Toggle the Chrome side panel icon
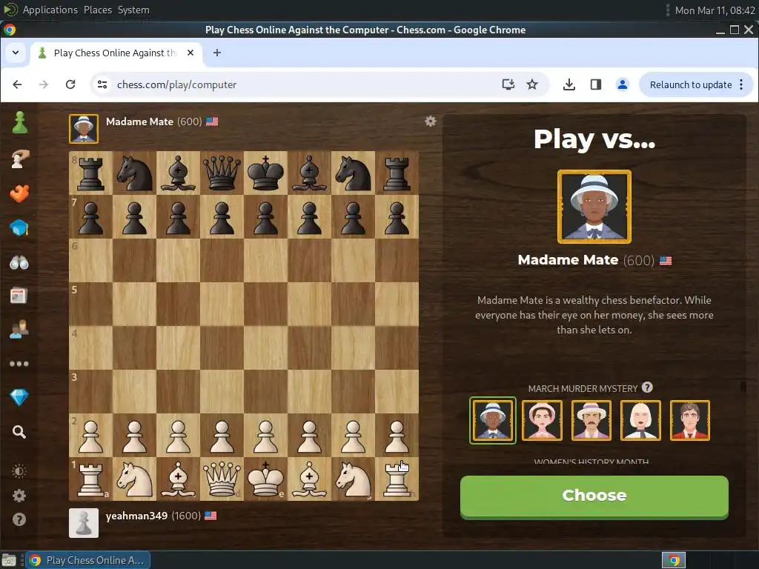 596,84
